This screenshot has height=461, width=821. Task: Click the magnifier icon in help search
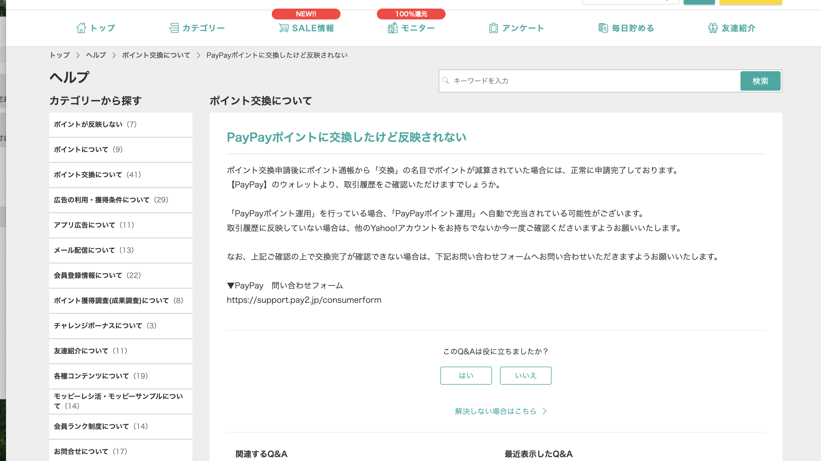pos(446,81)
